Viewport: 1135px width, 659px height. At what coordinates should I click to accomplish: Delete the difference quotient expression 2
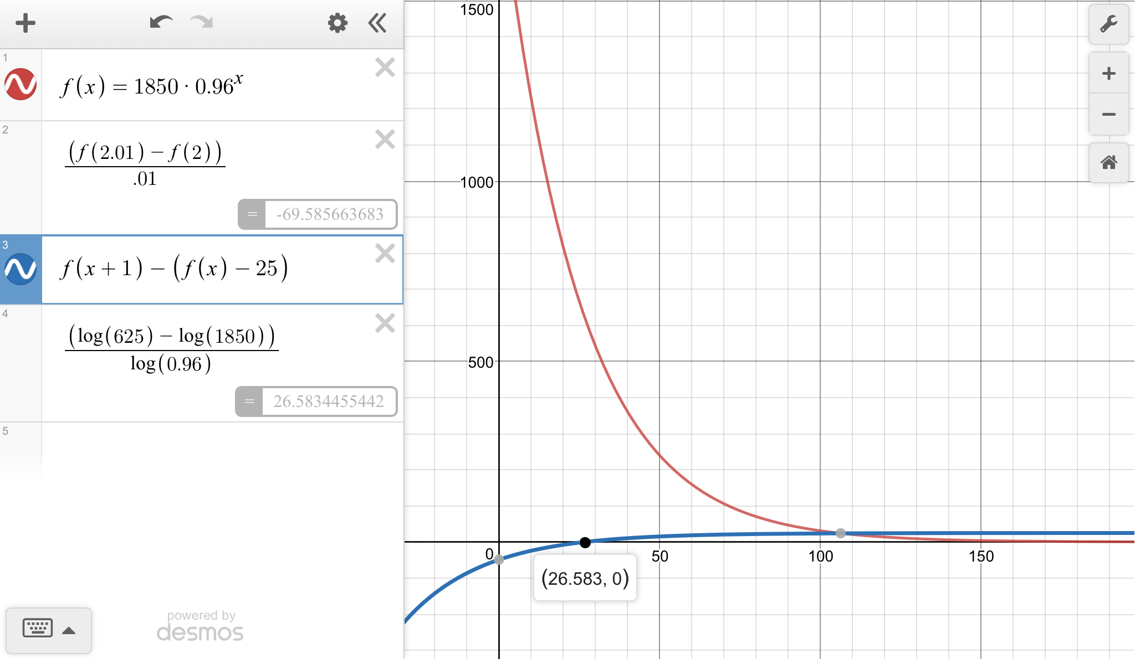(385, 140)
